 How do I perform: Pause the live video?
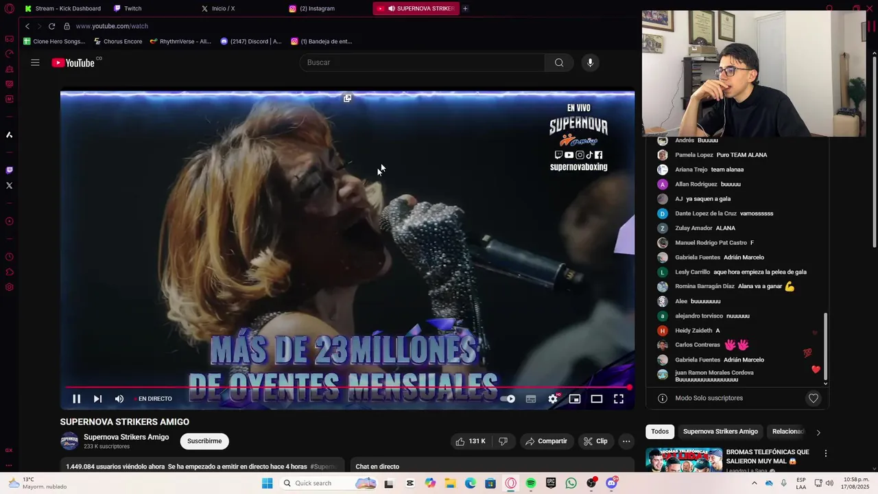pyautogui.click(x=76, y=399)
